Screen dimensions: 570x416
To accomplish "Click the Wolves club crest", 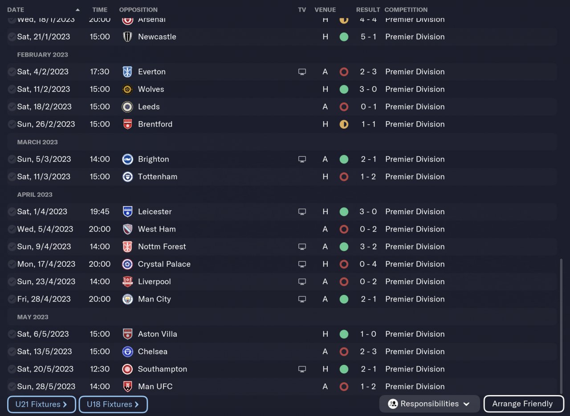I will 127,89.
